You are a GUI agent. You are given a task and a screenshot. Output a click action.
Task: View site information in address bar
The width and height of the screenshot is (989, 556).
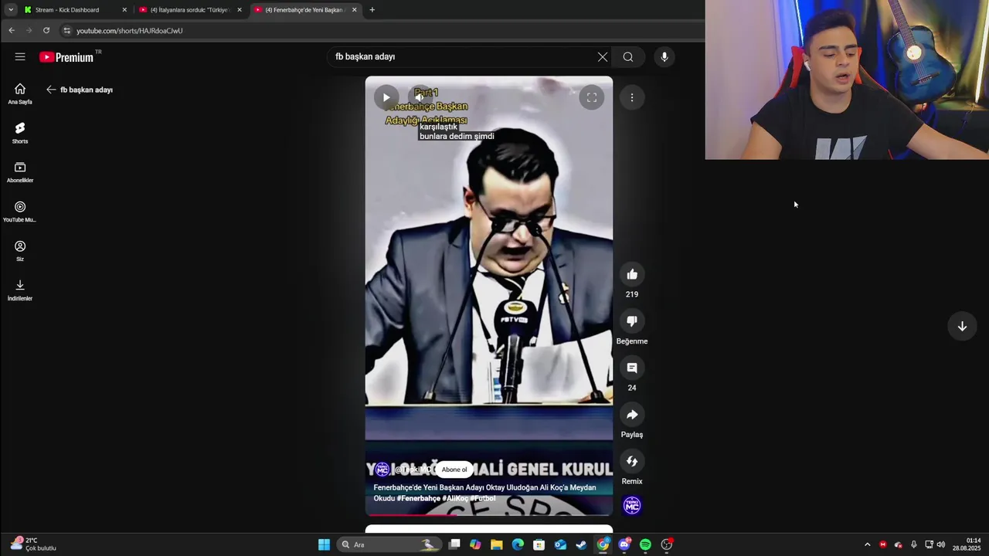coord(67,30)
